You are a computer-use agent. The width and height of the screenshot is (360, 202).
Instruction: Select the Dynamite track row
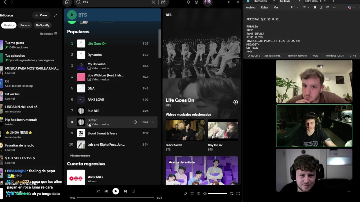point(112,55)
